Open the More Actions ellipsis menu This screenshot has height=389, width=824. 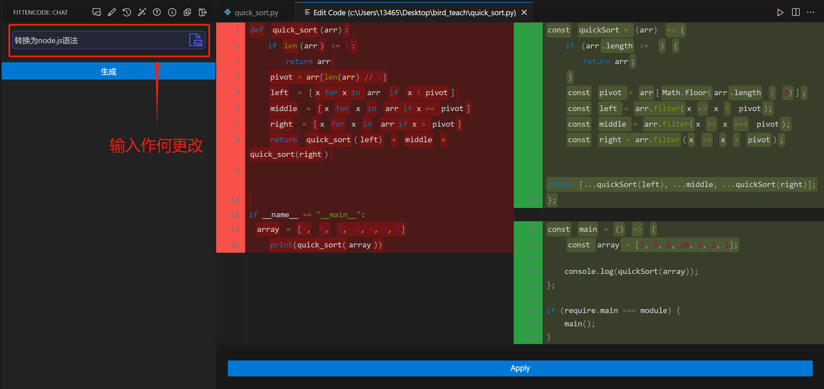click(811, 12)
